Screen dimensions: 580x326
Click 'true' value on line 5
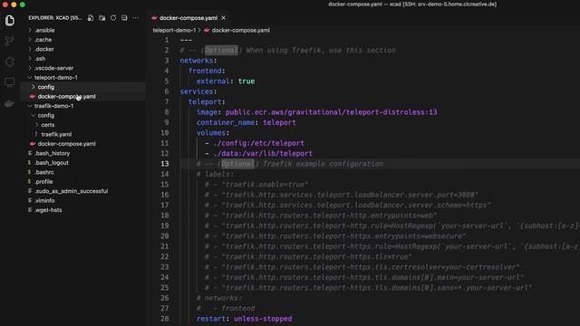[x=246, y=81]
